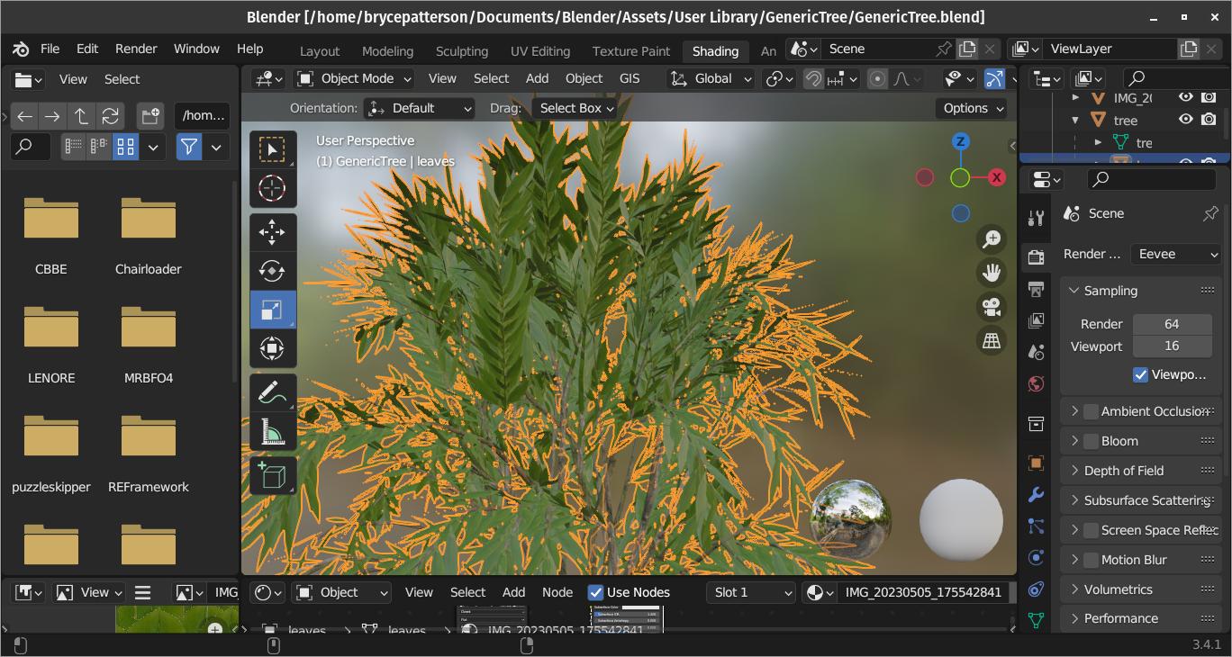Click the file browser refresh icon

point(110,115)
